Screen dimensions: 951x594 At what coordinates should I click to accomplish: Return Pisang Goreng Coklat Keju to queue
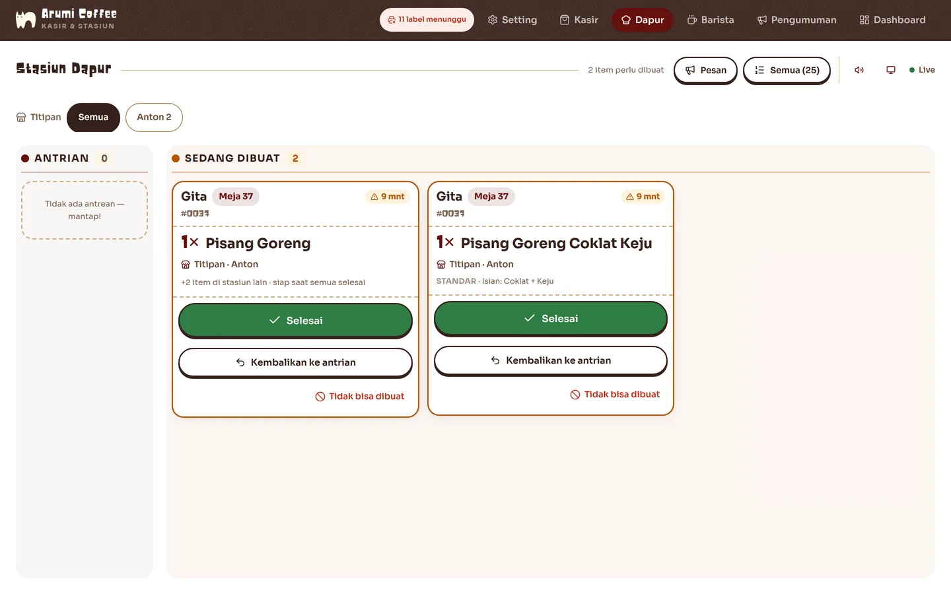pyautogui.click(x=551, y=360)
